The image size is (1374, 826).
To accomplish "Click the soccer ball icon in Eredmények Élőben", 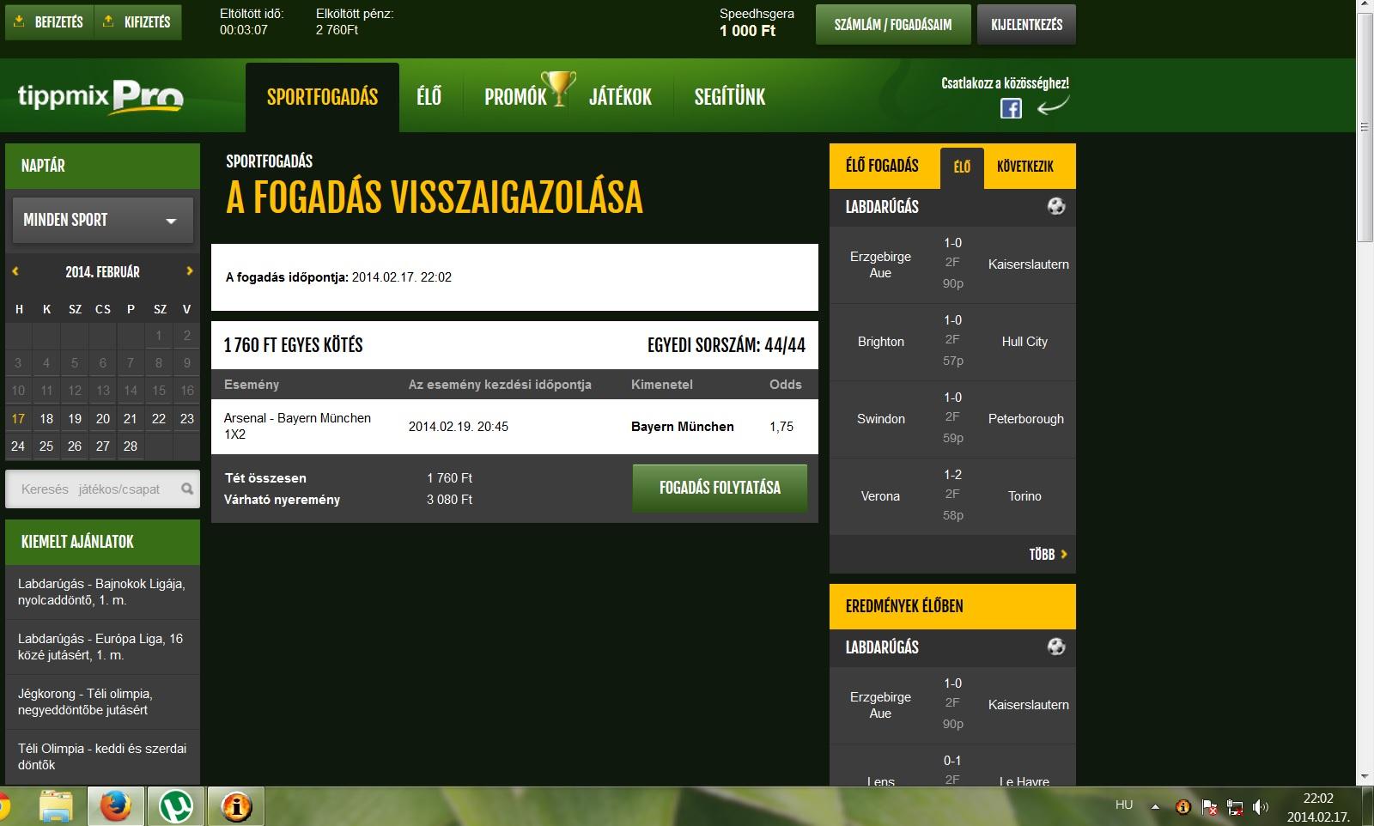I will pyautogui.click(x=1056, y=647).
